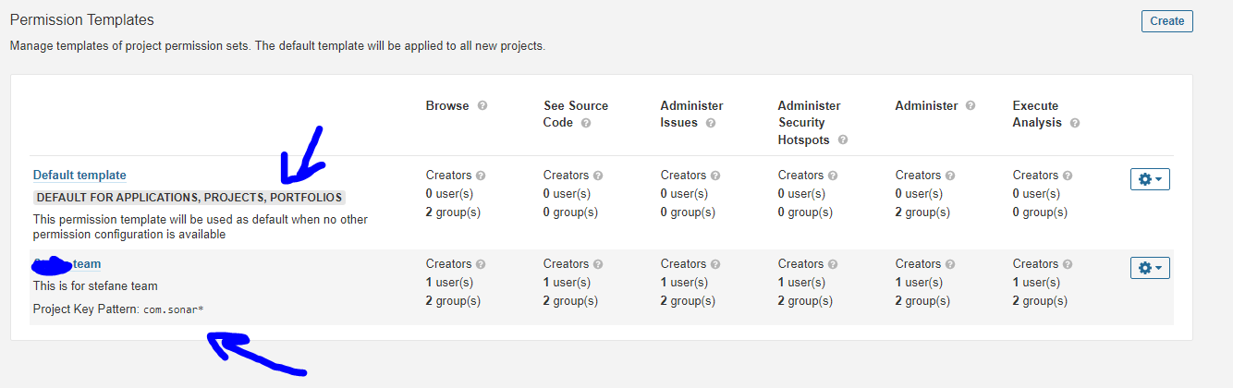Click help icon next to Browse header
This screenshot has width=1233, height=388.
pos(482,106)
